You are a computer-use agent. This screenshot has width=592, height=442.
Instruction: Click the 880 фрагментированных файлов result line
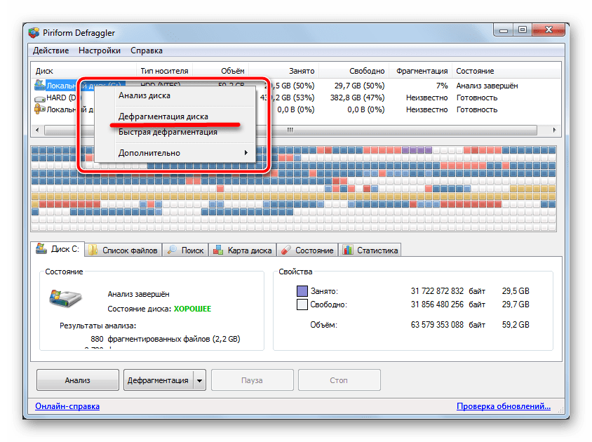(x=166, y=339)
